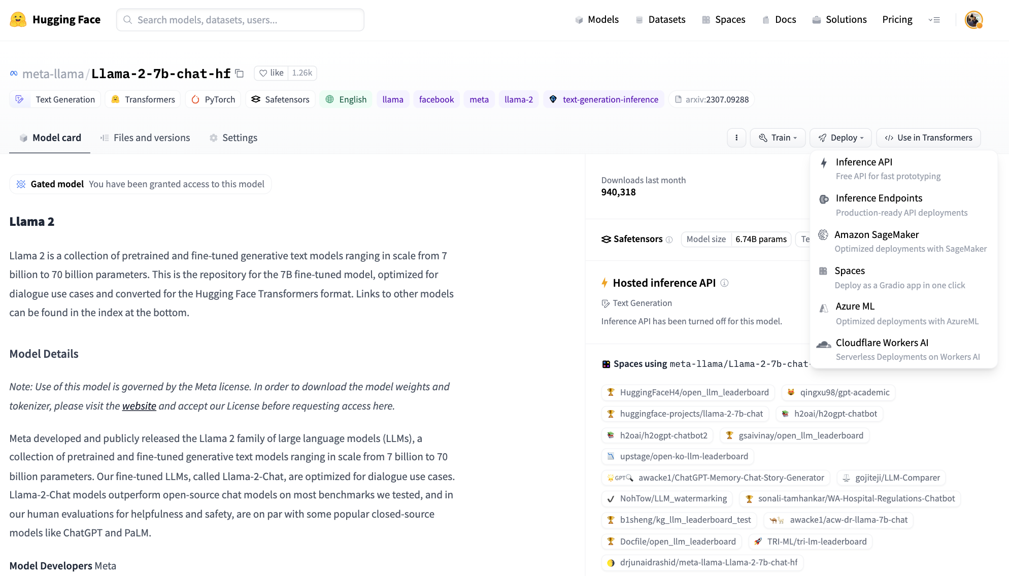Copy model name with the clipboard icon
Viewport: 1009px width, 576px height.
240,74
